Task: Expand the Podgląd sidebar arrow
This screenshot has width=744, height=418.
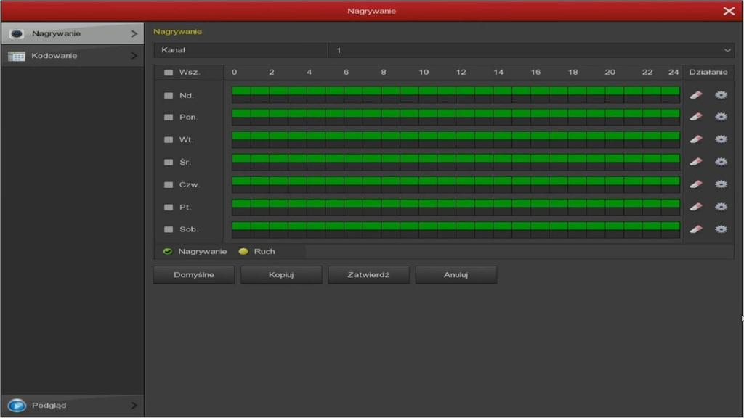Action: tap(134, 406)
